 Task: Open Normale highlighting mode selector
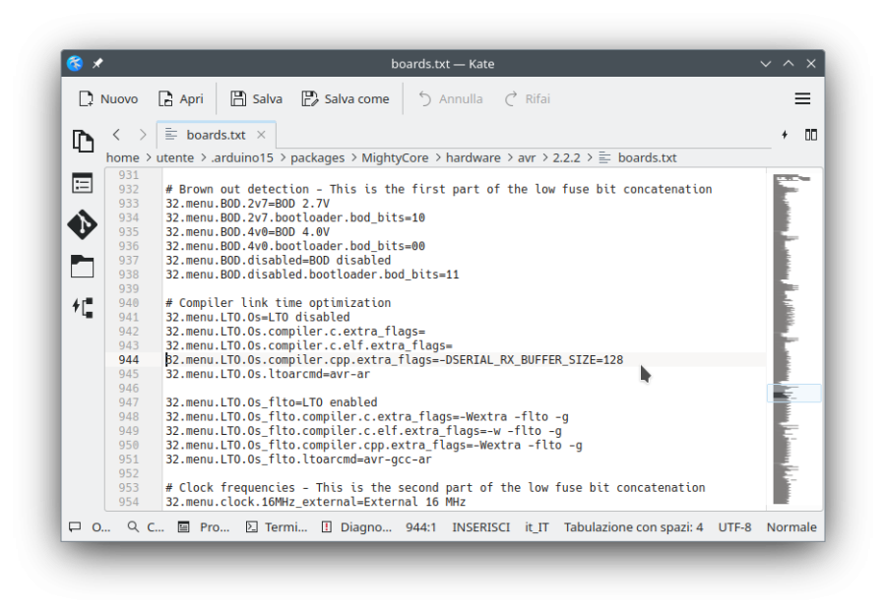click(791, 527)
